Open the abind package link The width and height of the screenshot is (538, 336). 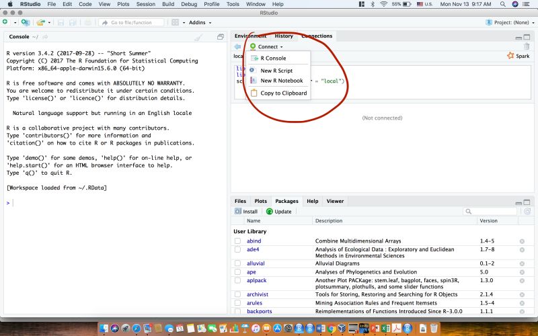tap(254, 241)
